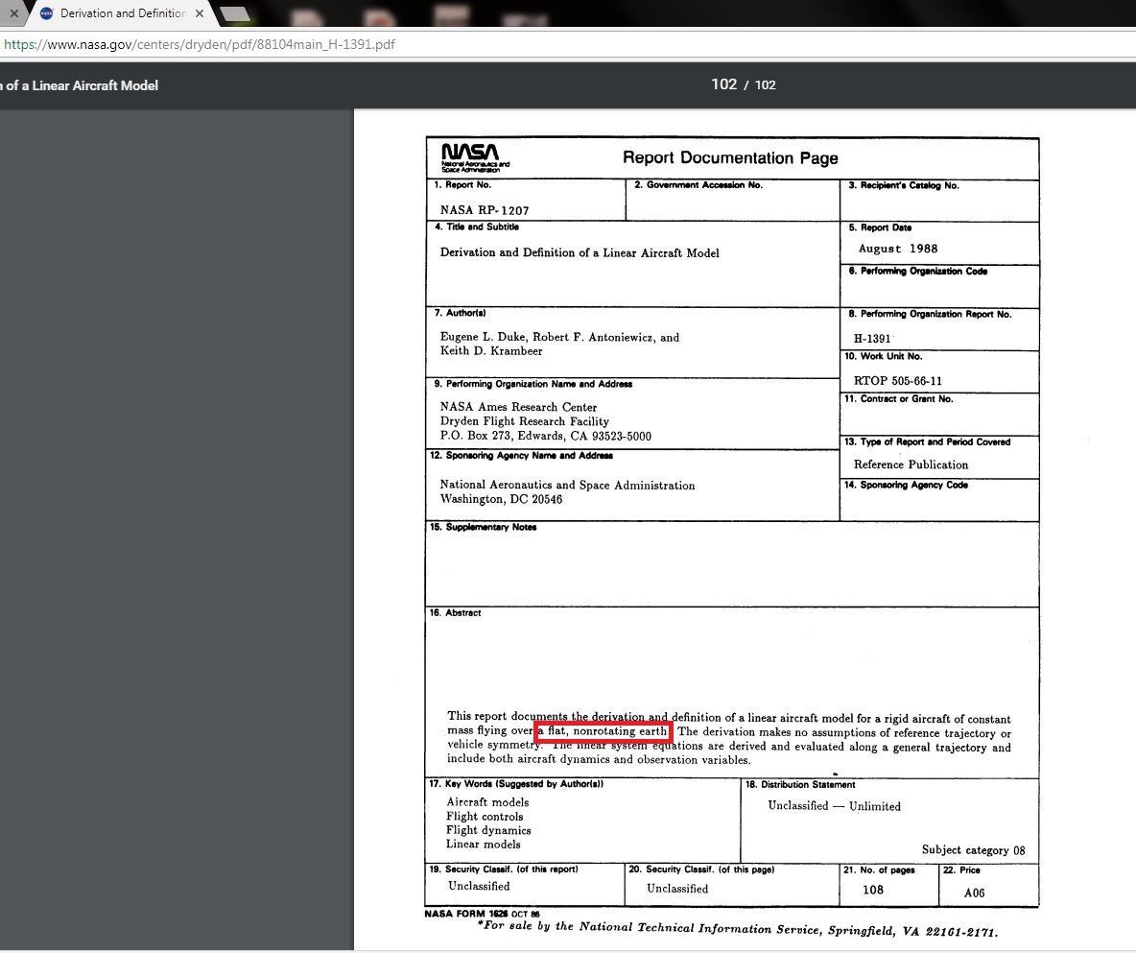Select the report number 'H-1391'

click(871, 339)
